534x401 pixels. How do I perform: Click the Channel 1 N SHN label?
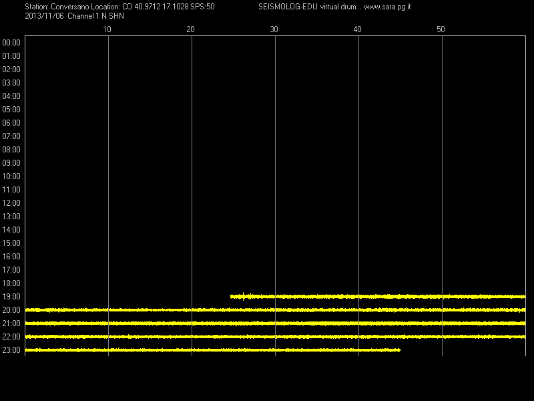95,16
